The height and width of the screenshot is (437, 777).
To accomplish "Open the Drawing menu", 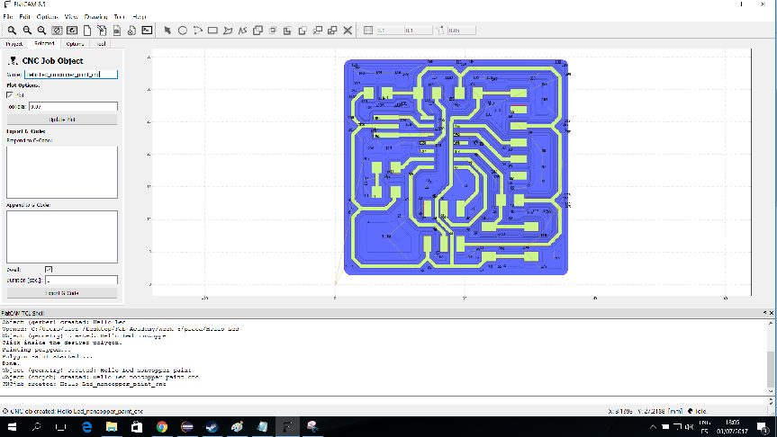I will tap(96, 17).
